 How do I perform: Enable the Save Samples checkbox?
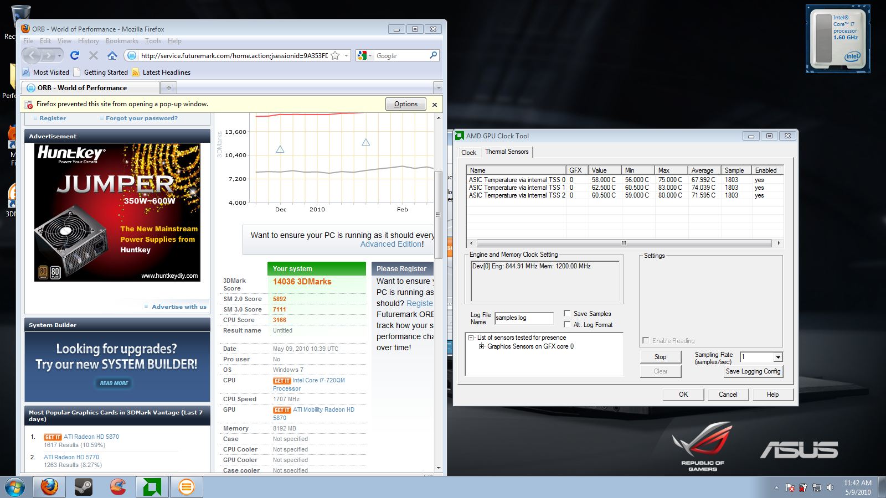pos(567,313)
